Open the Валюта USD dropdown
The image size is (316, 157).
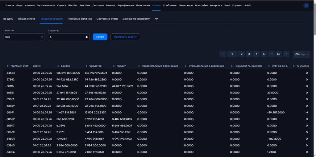point(24,37)
